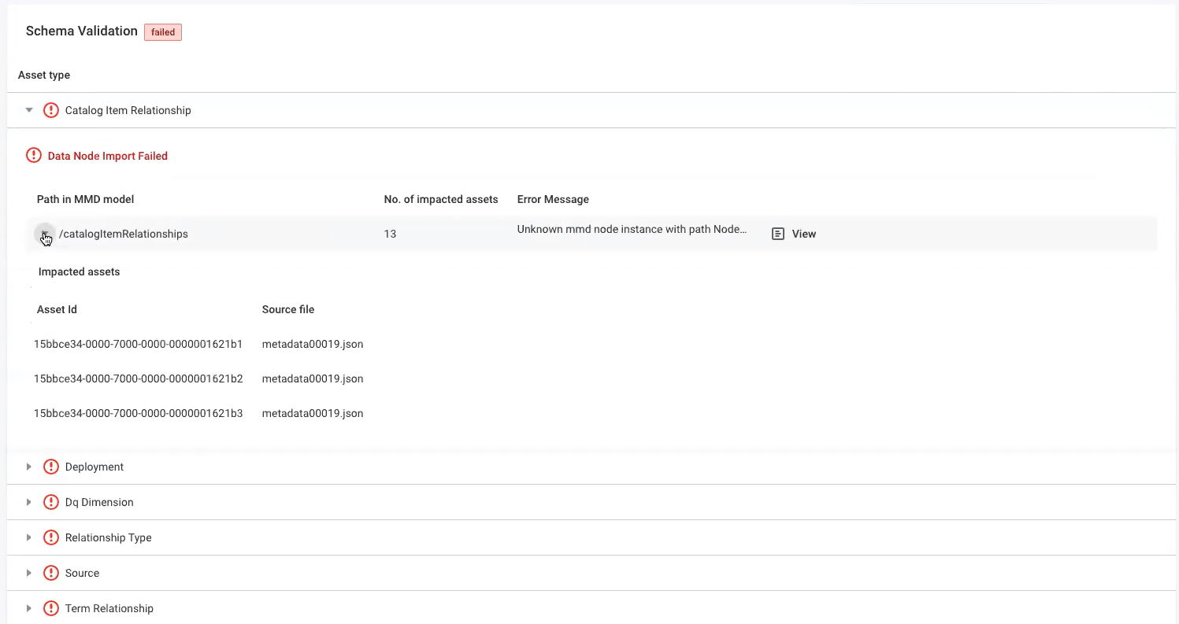Expand the Relationship Type section

(x=29, y=537)
